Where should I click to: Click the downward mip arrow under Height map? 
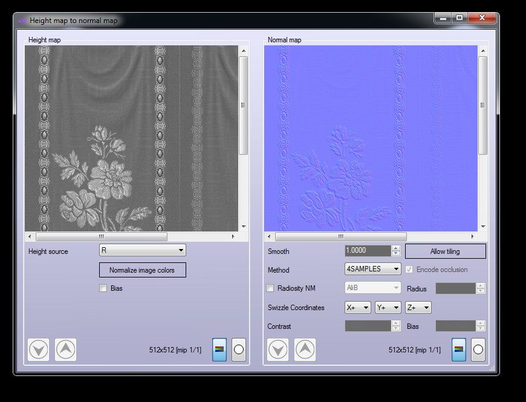click(38, 349)
